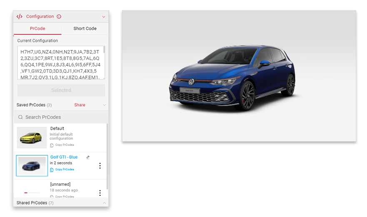Select the Default yellow car thumbnail
The width and height of the screenshot is (367, 217).
[x=32, y=138]
